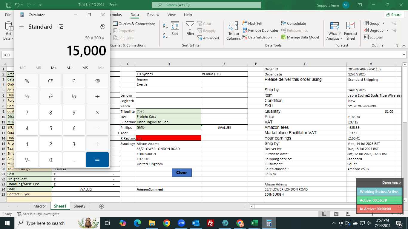Screen dimensions: 408x229
Task: Show hidden icons in system tray
Action: pos(334,223)
